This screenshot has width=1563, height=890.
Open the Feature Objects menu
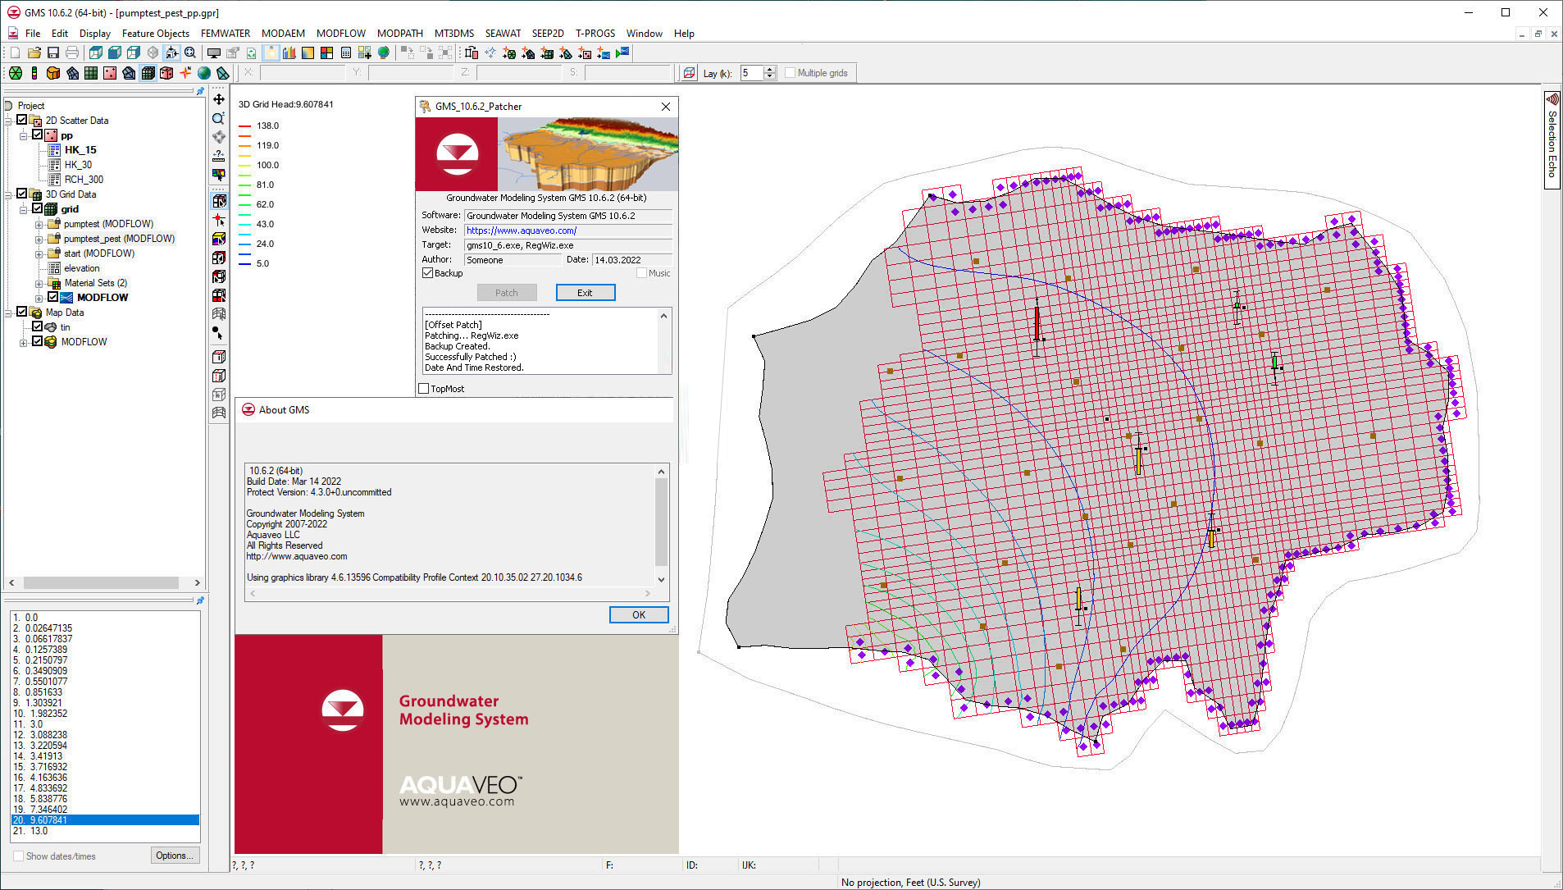click(x=156, y=34)
